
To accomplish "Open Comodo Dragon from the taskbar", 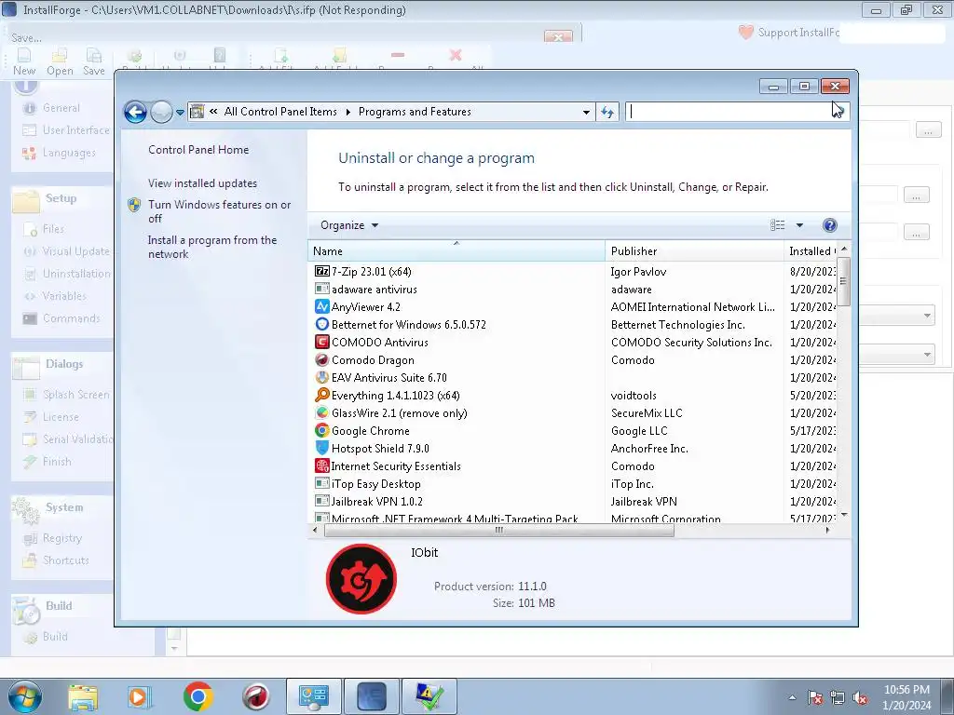I will pyautogui.click(x=256, y=696).
